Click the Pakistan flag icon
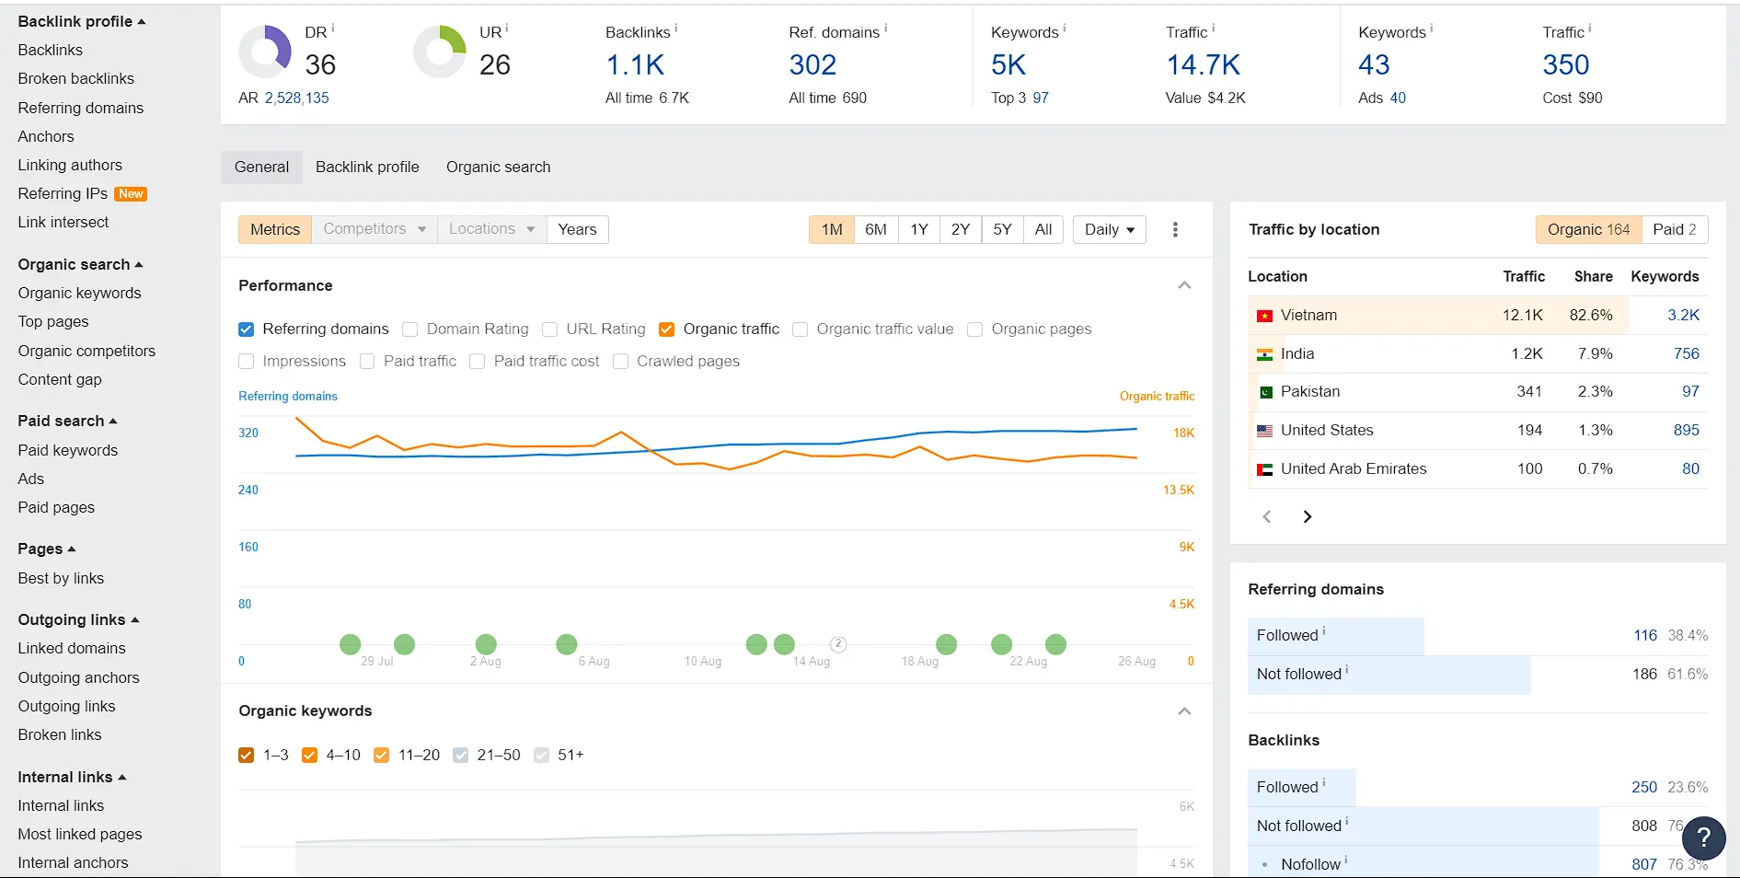Screen dimensions: 1740x878 click(1265, 392)
